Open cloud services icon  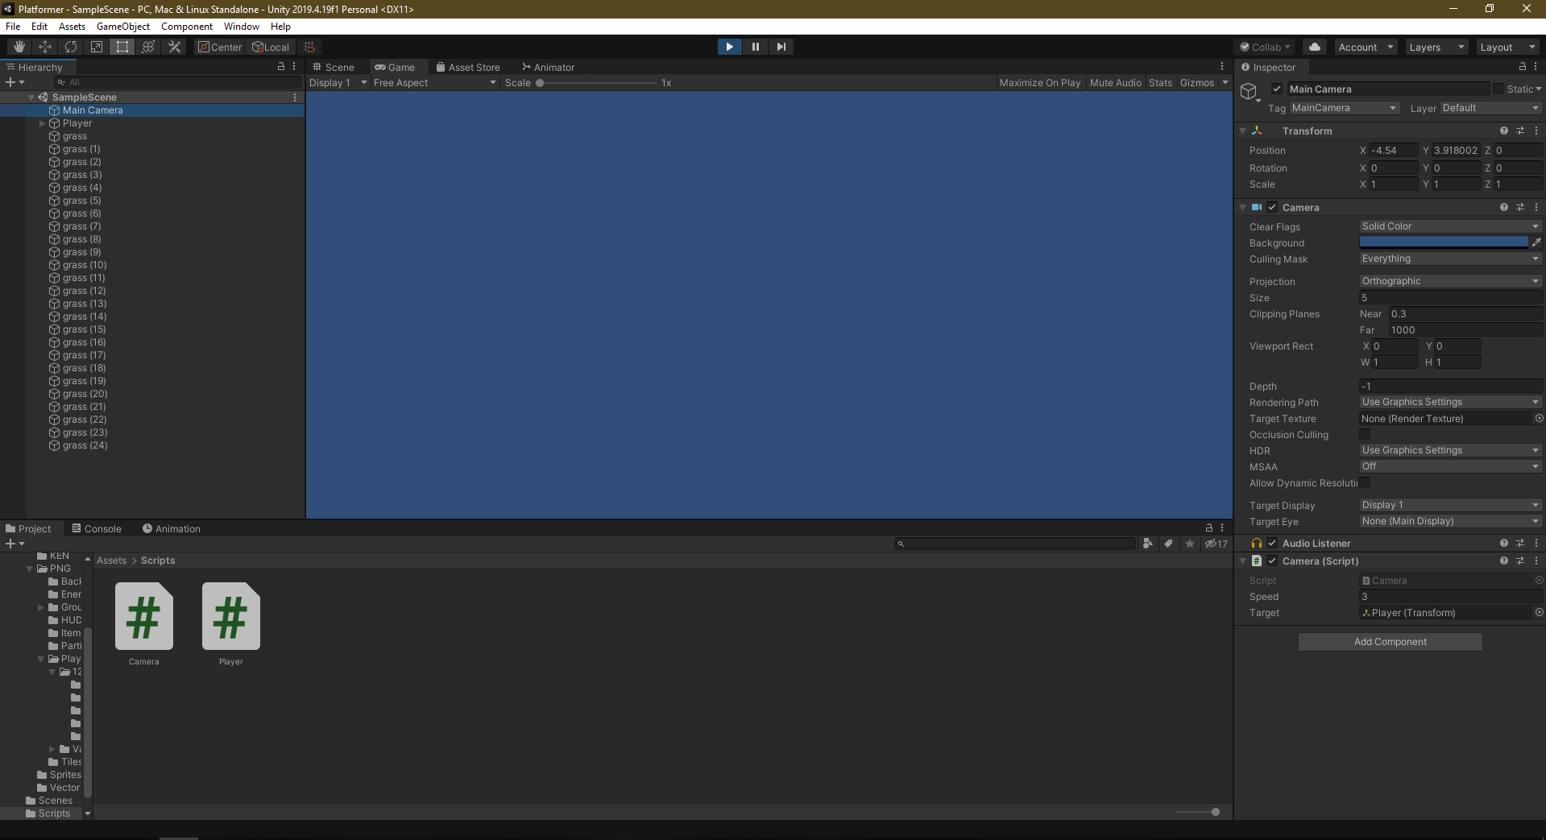click(1314, 47)
